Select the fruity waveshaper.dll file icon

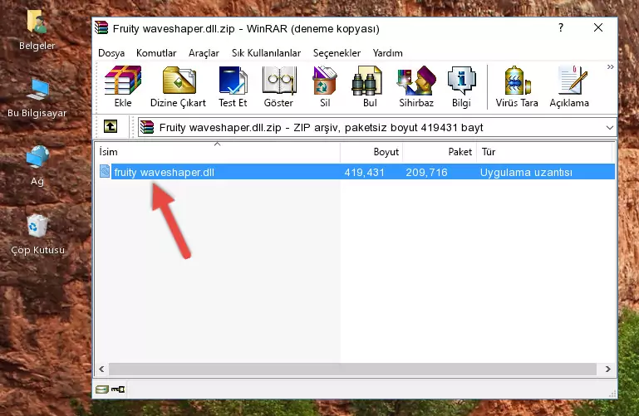pos(105,171)
